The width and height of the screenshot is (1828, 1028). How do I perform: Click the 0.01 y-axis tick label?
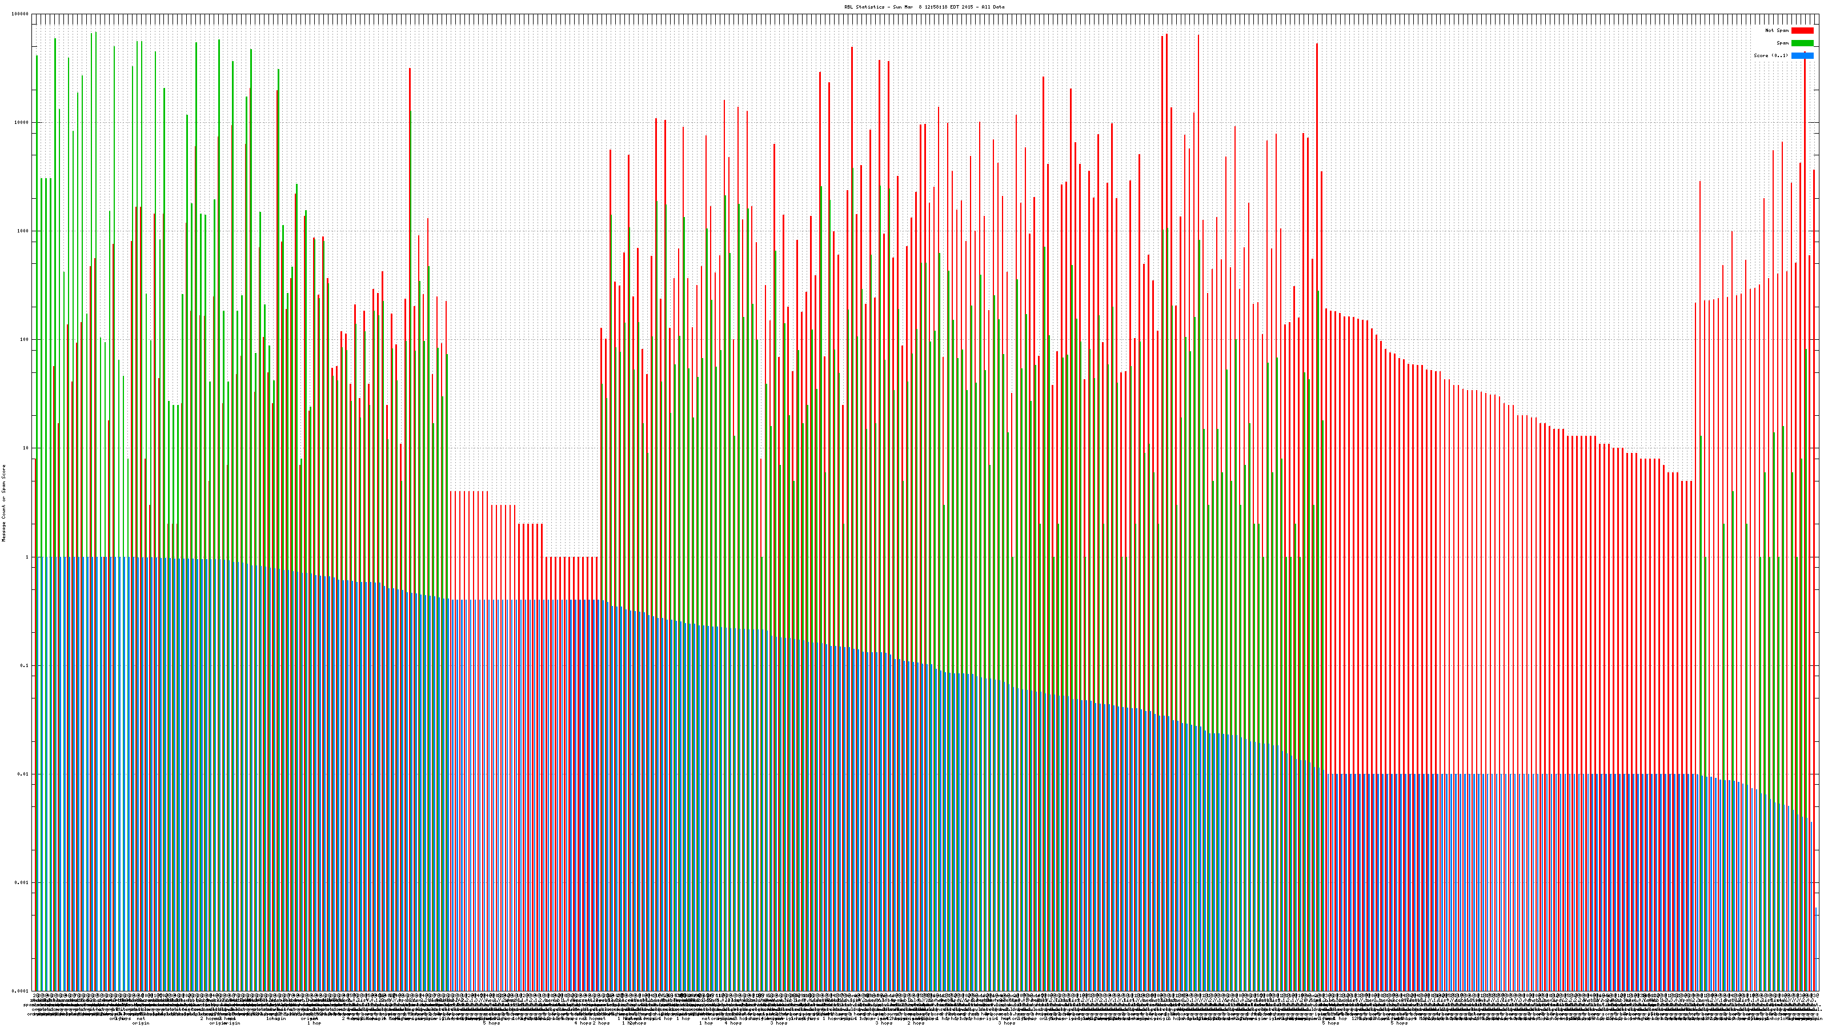click(24, 774)
